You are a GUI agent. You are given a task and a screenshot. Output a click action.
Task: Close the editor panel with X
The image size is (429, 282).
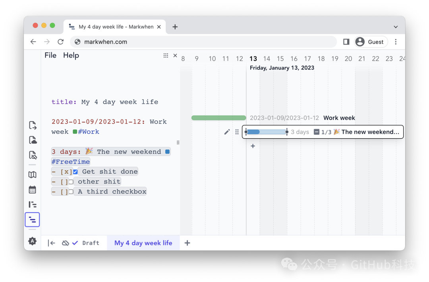coord(176,56)
